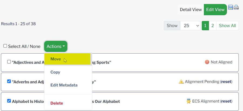243x111 pixels.
Task: Click the printer icon
Action: (x=236, y=7)
